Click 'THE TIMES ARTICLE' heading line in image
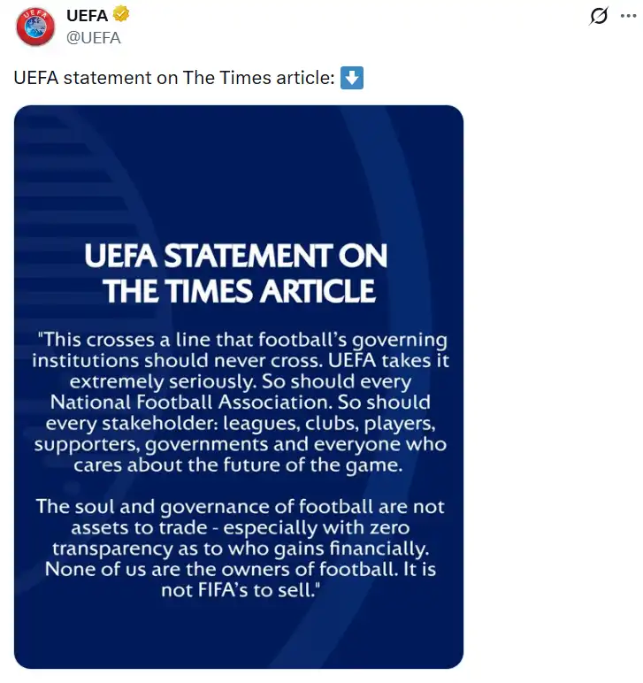643x683 pixels. click(x=239, y=291)
